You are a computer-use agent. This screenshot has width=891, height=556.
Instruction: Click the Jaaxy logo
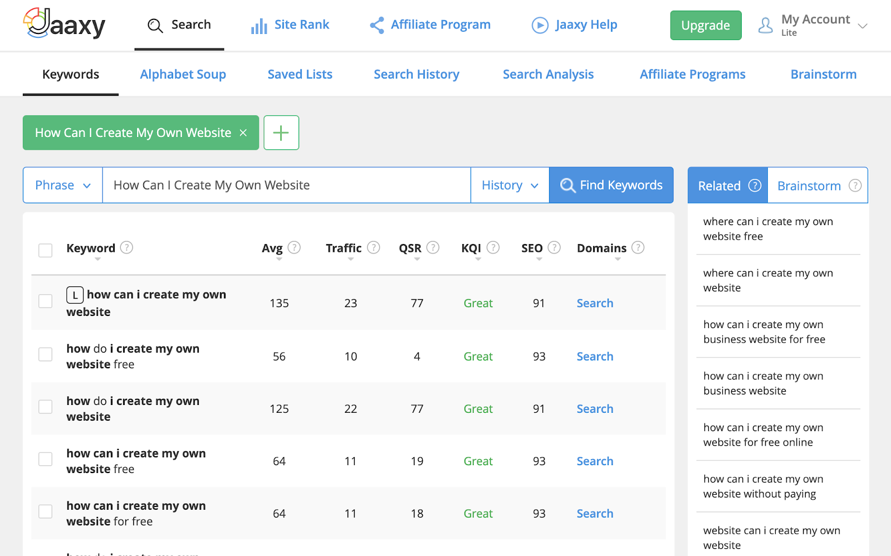tap(64, 24)
